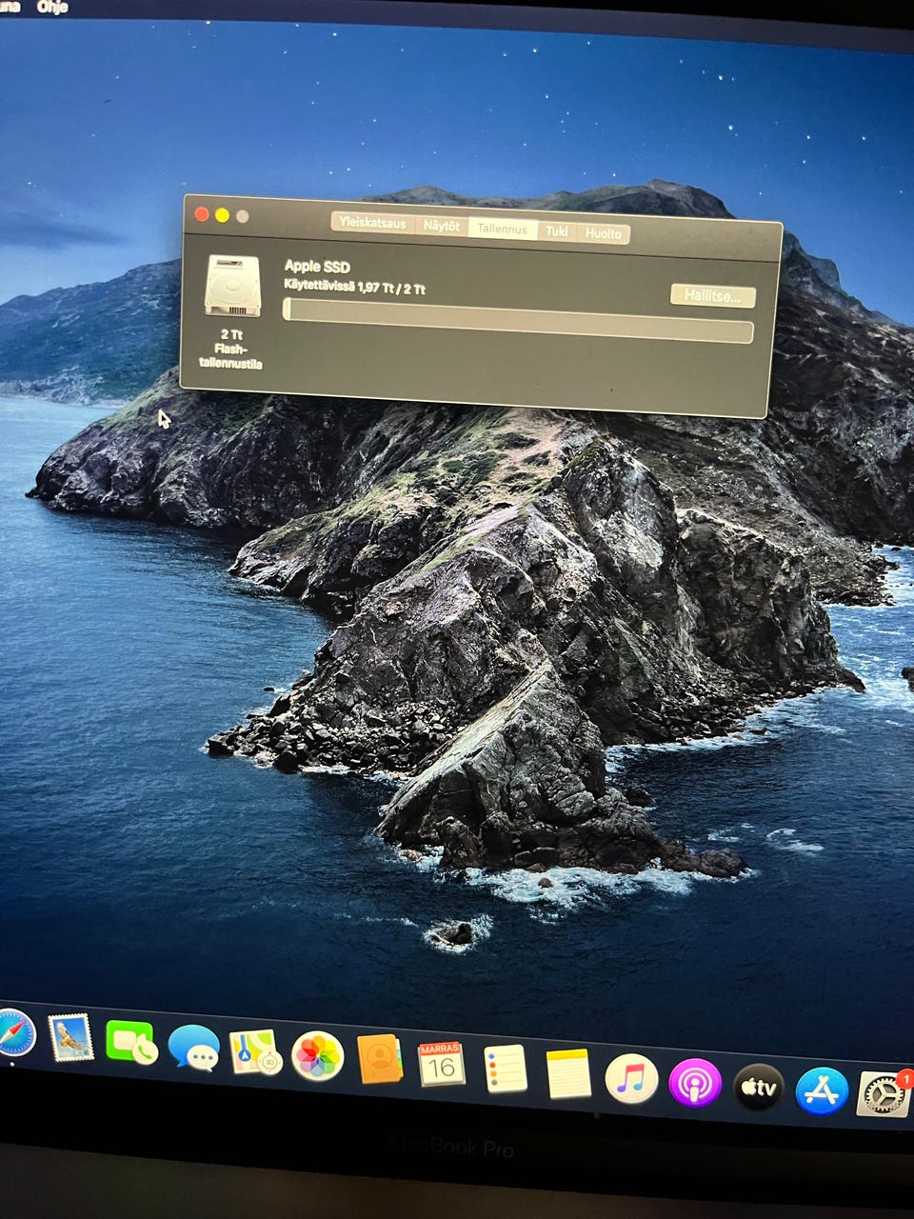
Task: Open the Apple TV app
Action: pos(758,1088)
